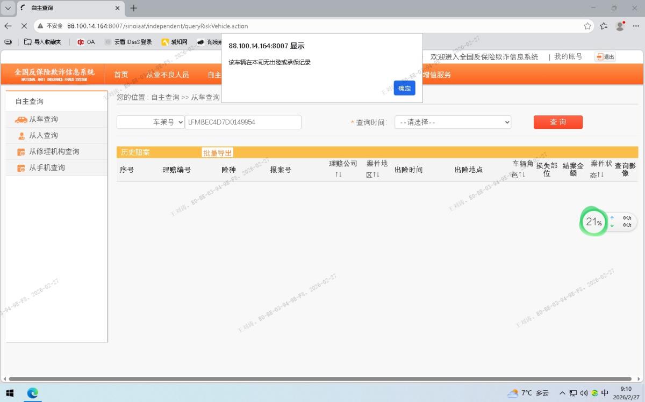Open the weather 7°C 多云 widget

pyautogui.click(x=528, y=393)
